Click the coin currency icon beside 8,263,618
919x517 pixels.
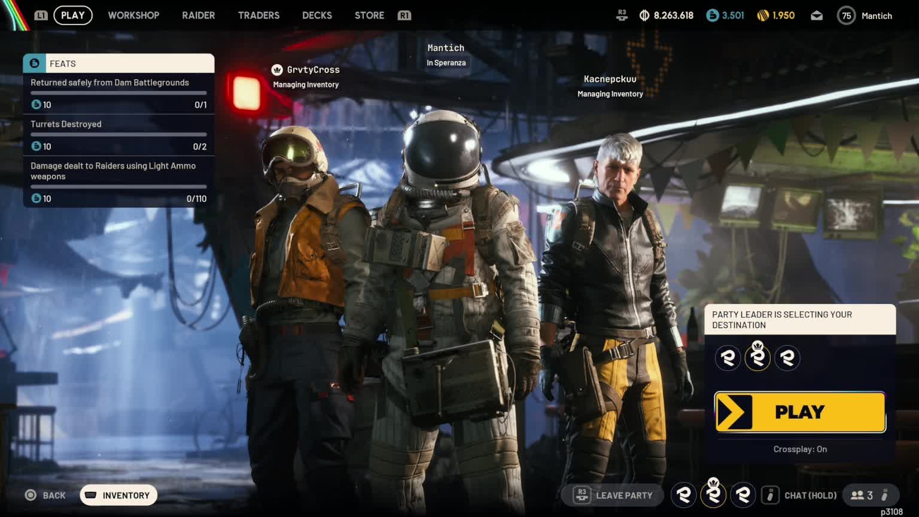pos(644,16)
